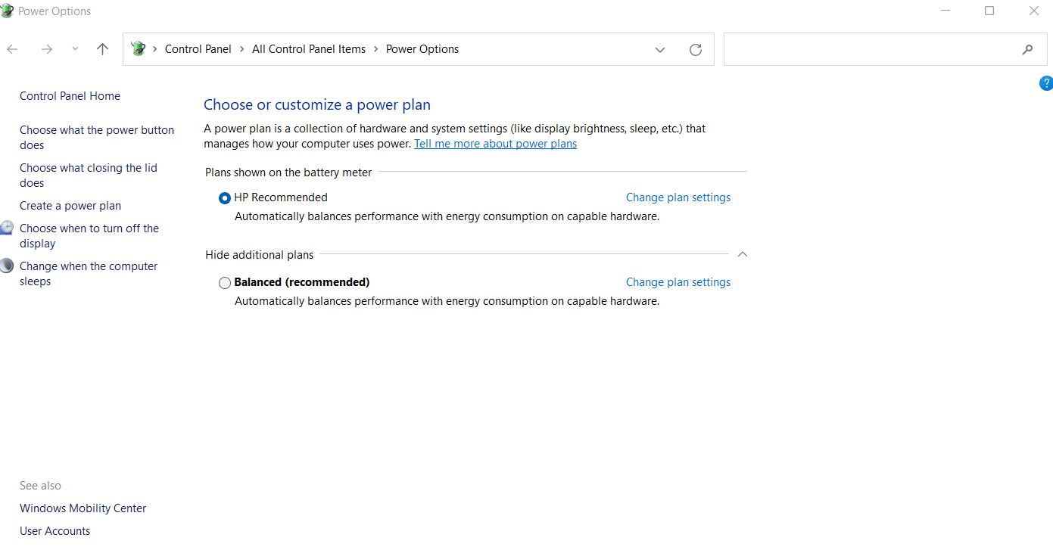
Task: Open Control Panel Home
Action: (x=70, y=95)
